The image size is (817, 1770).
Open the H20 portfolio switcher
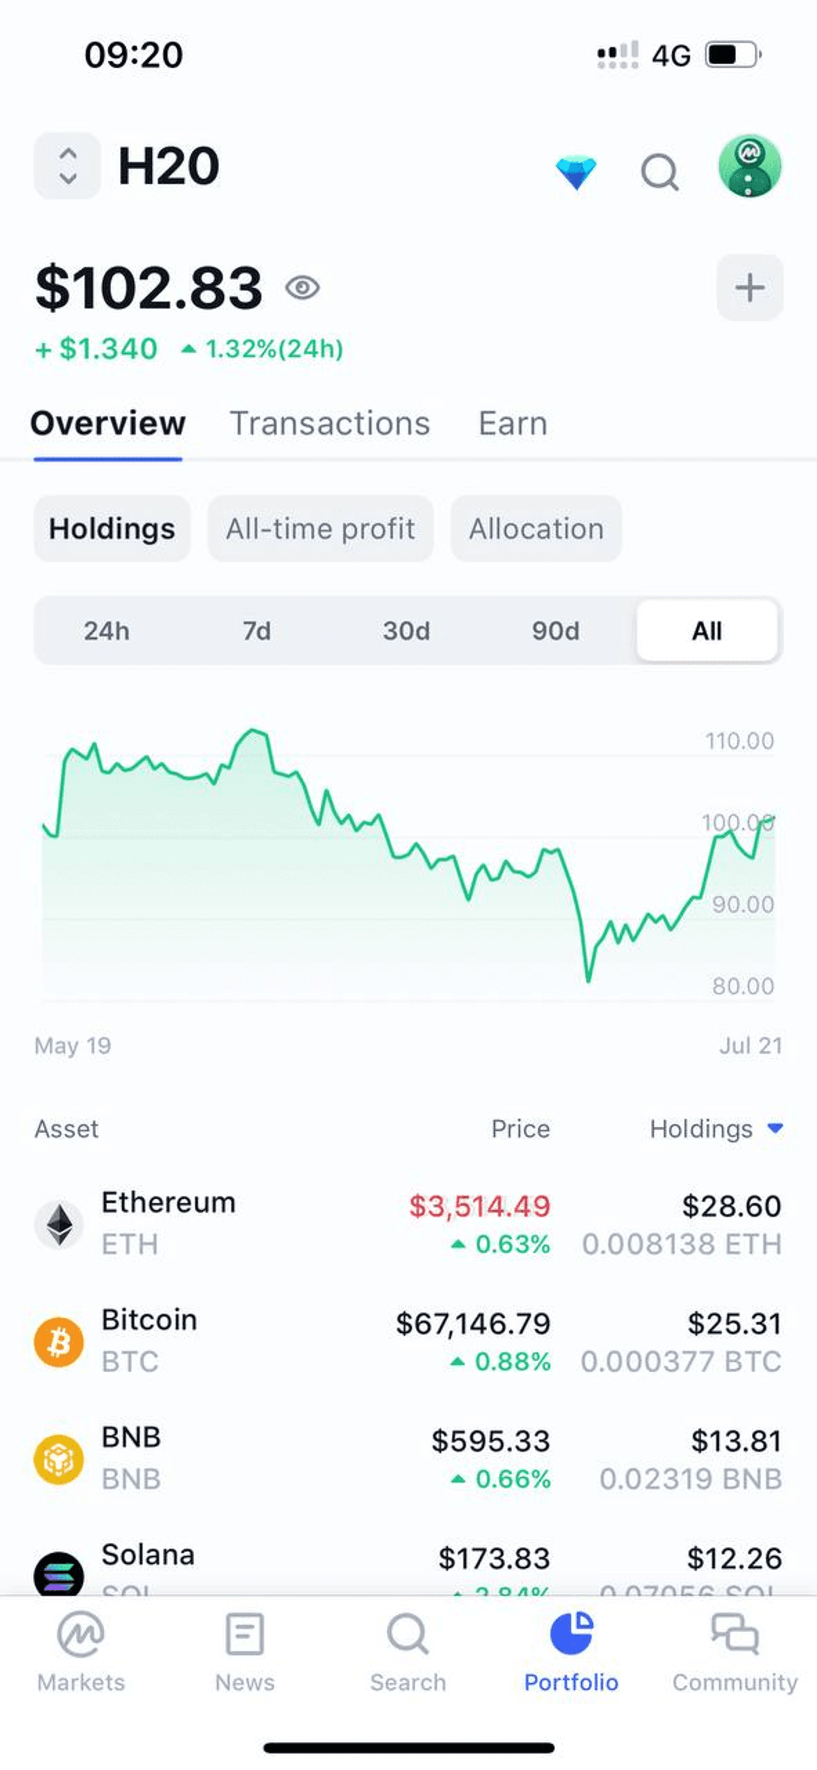(67, 165)
